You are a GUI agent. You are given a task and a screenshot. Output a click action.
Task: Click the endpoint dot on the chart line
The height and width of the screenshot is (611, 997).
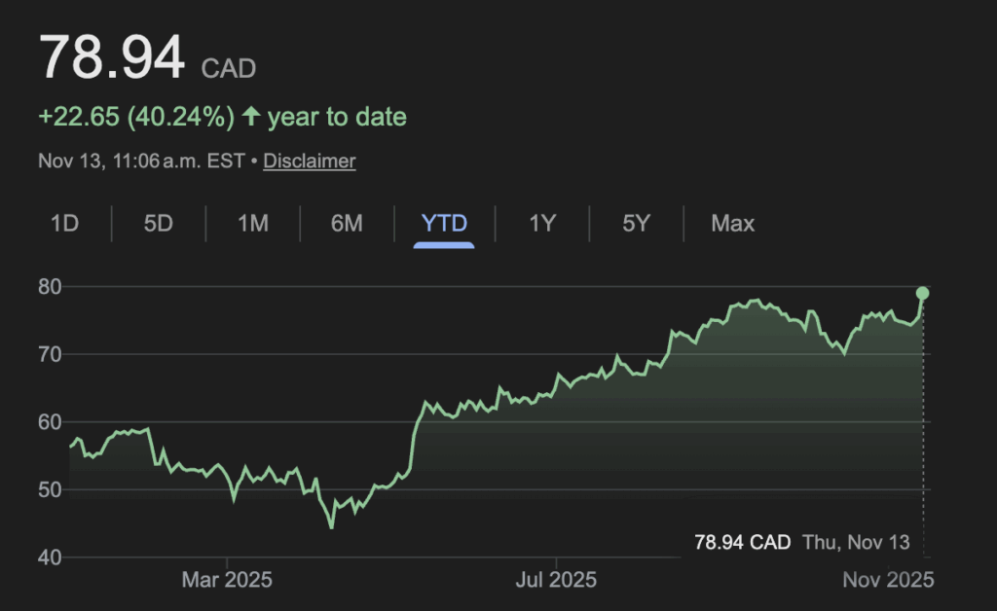[922, 293]
